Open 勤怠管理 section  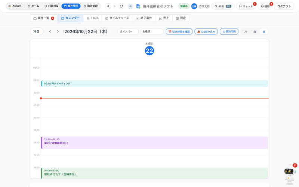point(90,6)
